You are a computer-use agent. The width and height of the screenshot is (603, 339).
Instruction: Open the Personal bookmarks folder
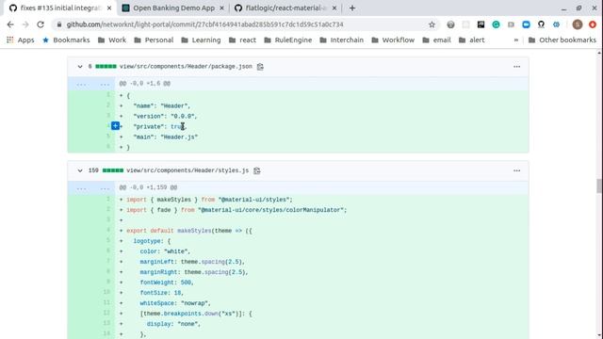tap(154, 40)
